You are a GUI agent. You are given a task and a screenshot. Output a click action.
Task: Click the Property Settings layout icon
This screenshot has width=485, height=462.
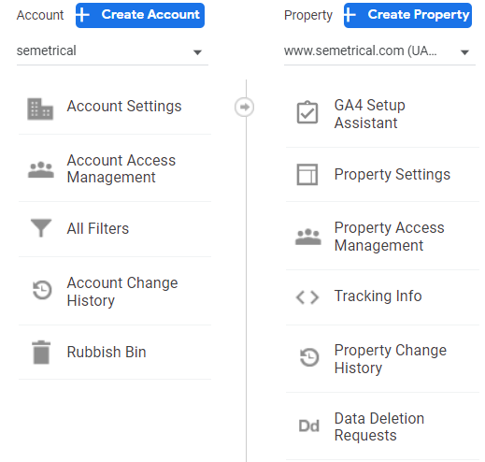coord(307,175)
